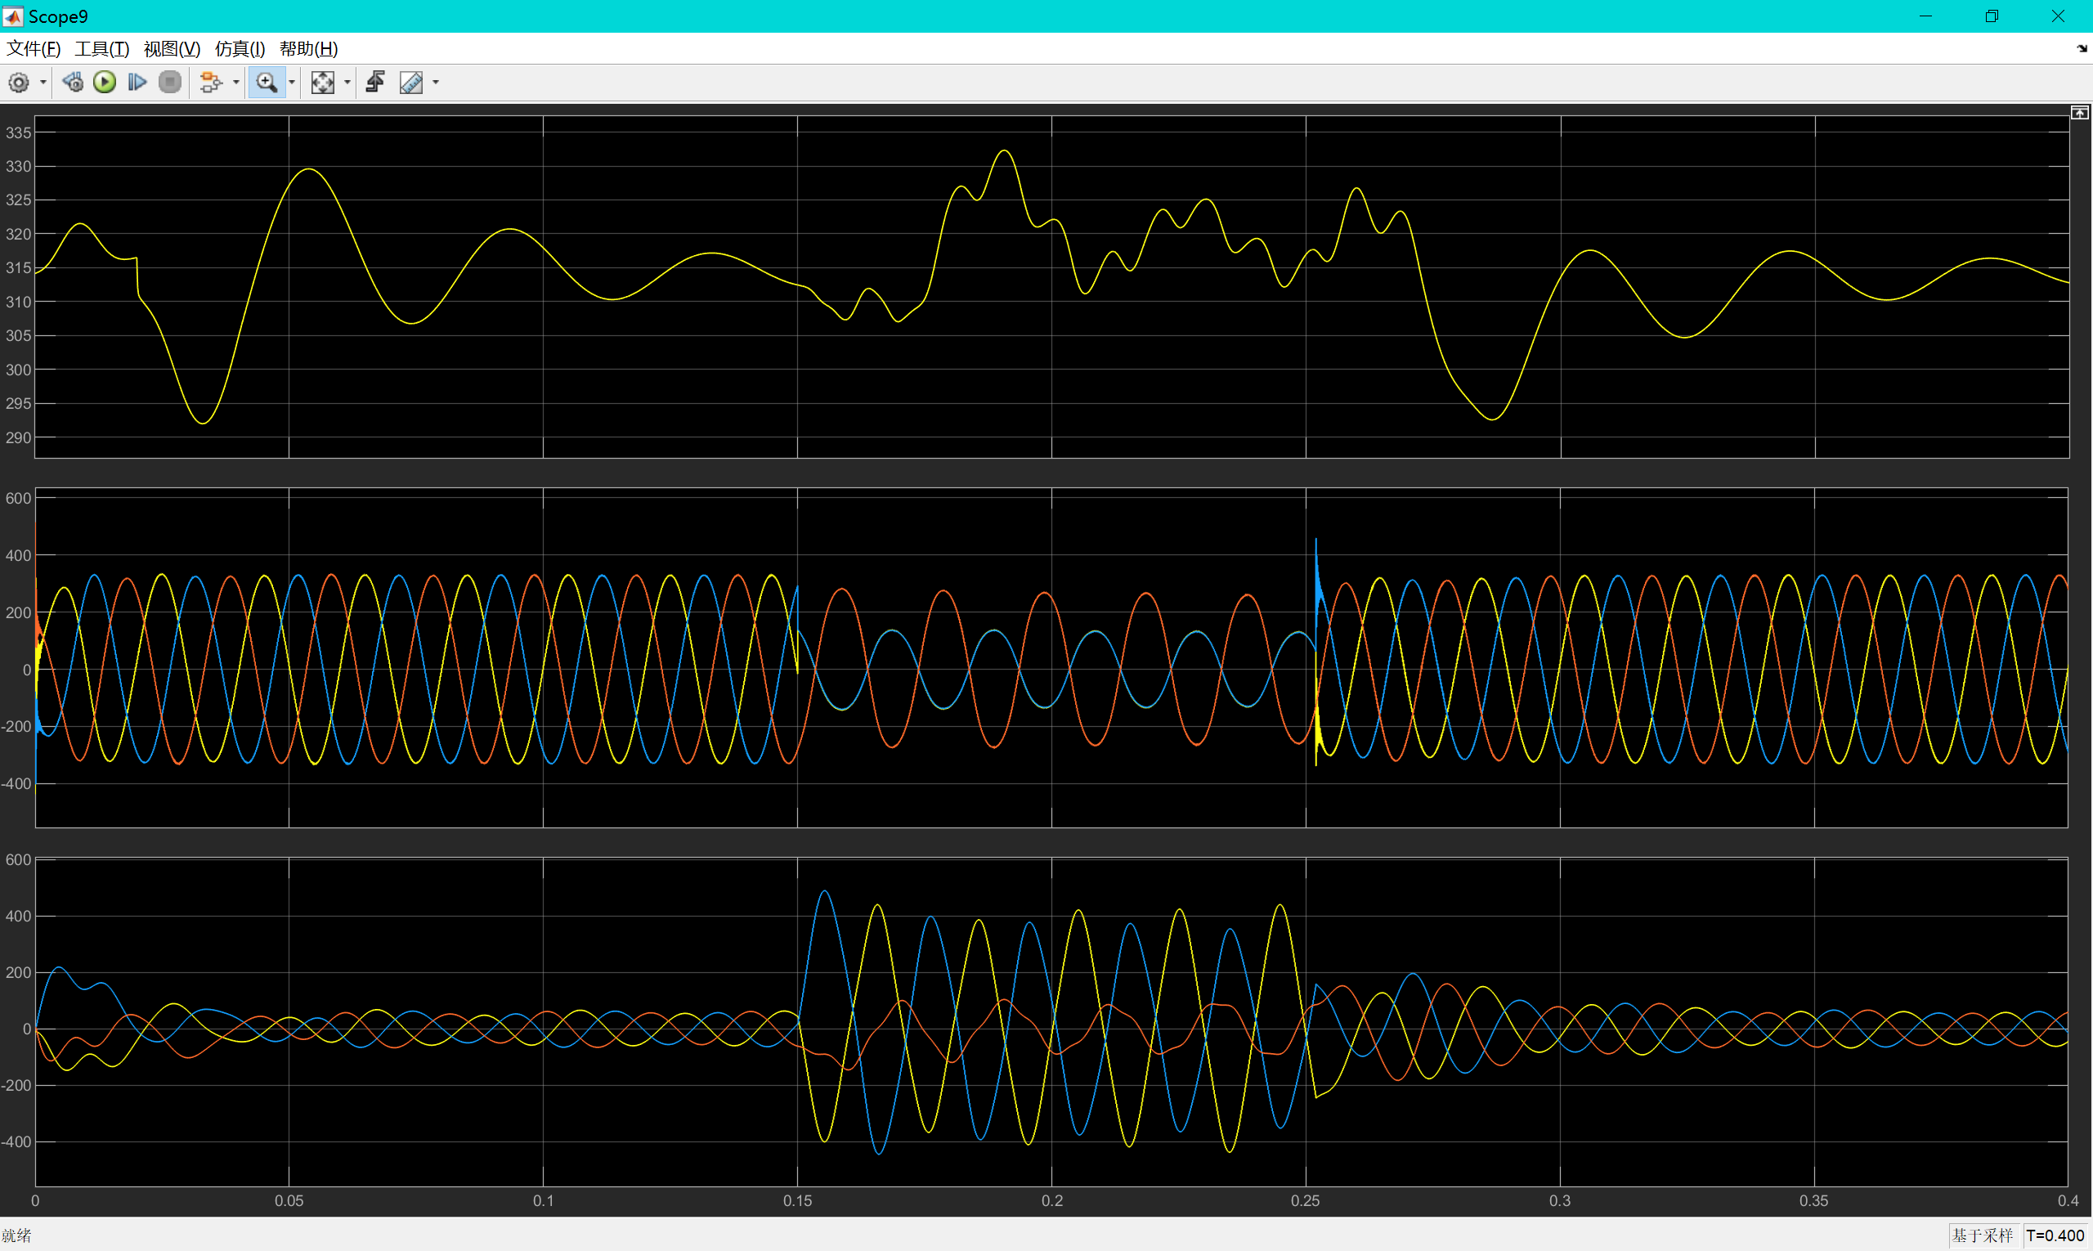Open the 文件(F) menu
Viewport: 2093px width, 1251px height.
[33, 49]
